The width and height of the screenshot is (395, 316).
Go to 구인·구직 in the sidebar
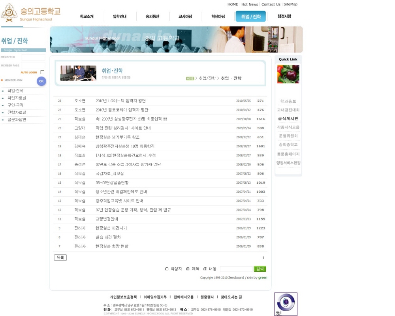coord(15,105)
